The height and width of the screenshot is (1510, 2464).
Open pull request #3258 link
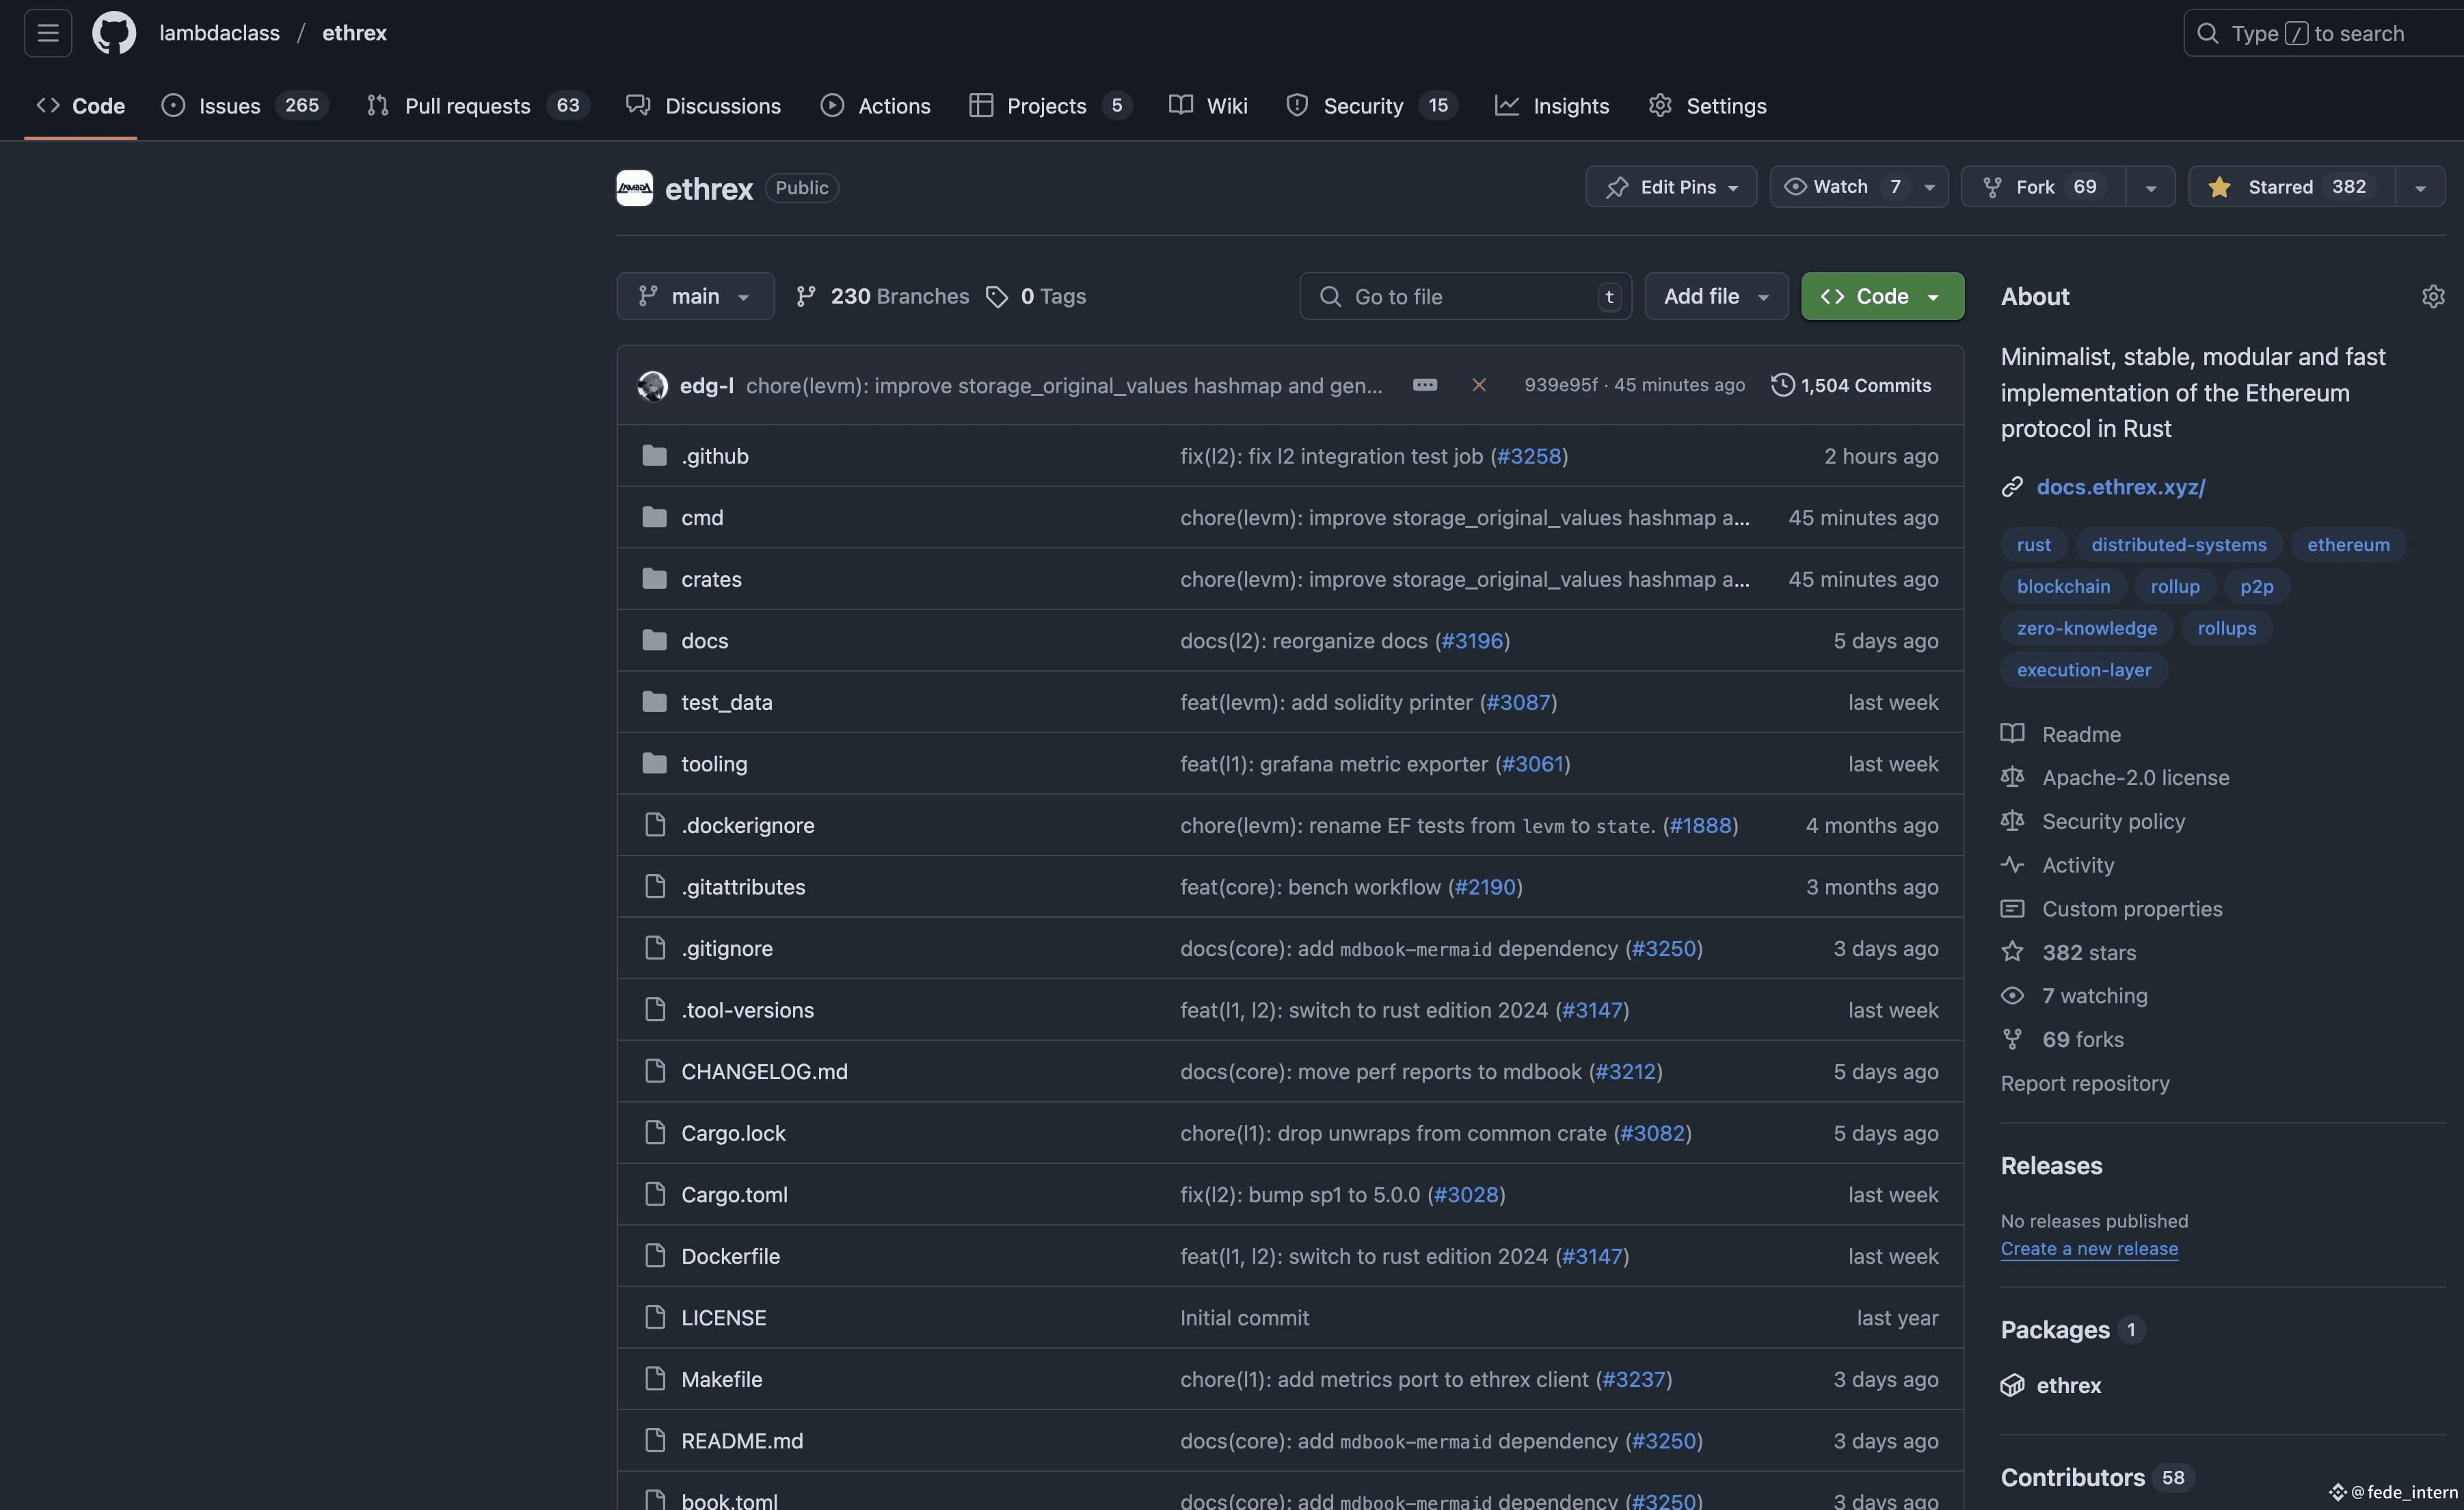pos(1528,456)
